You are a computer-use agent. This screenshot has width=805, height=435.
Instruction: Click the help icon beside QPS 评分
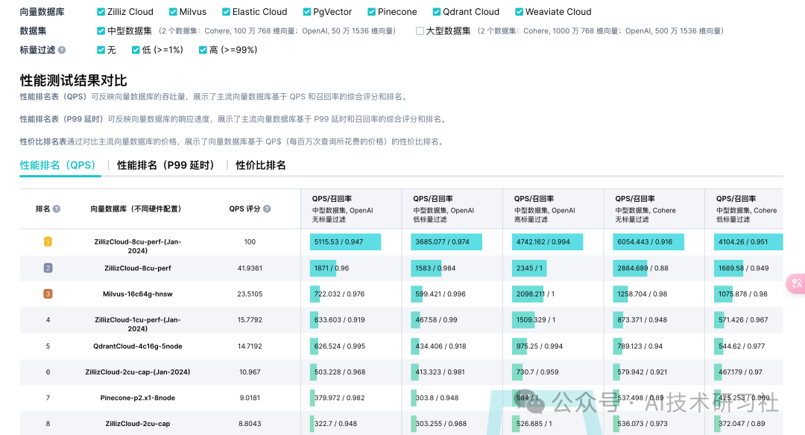pos(268,209)
